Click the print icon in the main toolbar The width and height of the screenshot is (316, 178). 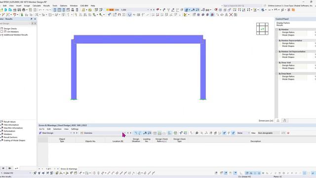point(24,10)
